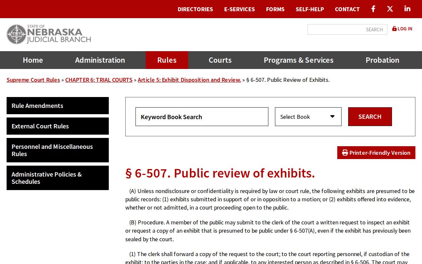The height and width of the screenshot is (264, 422).
Task: Follow the Supreme Court Rules breadcrumb
Action: [x=33, y=80]
